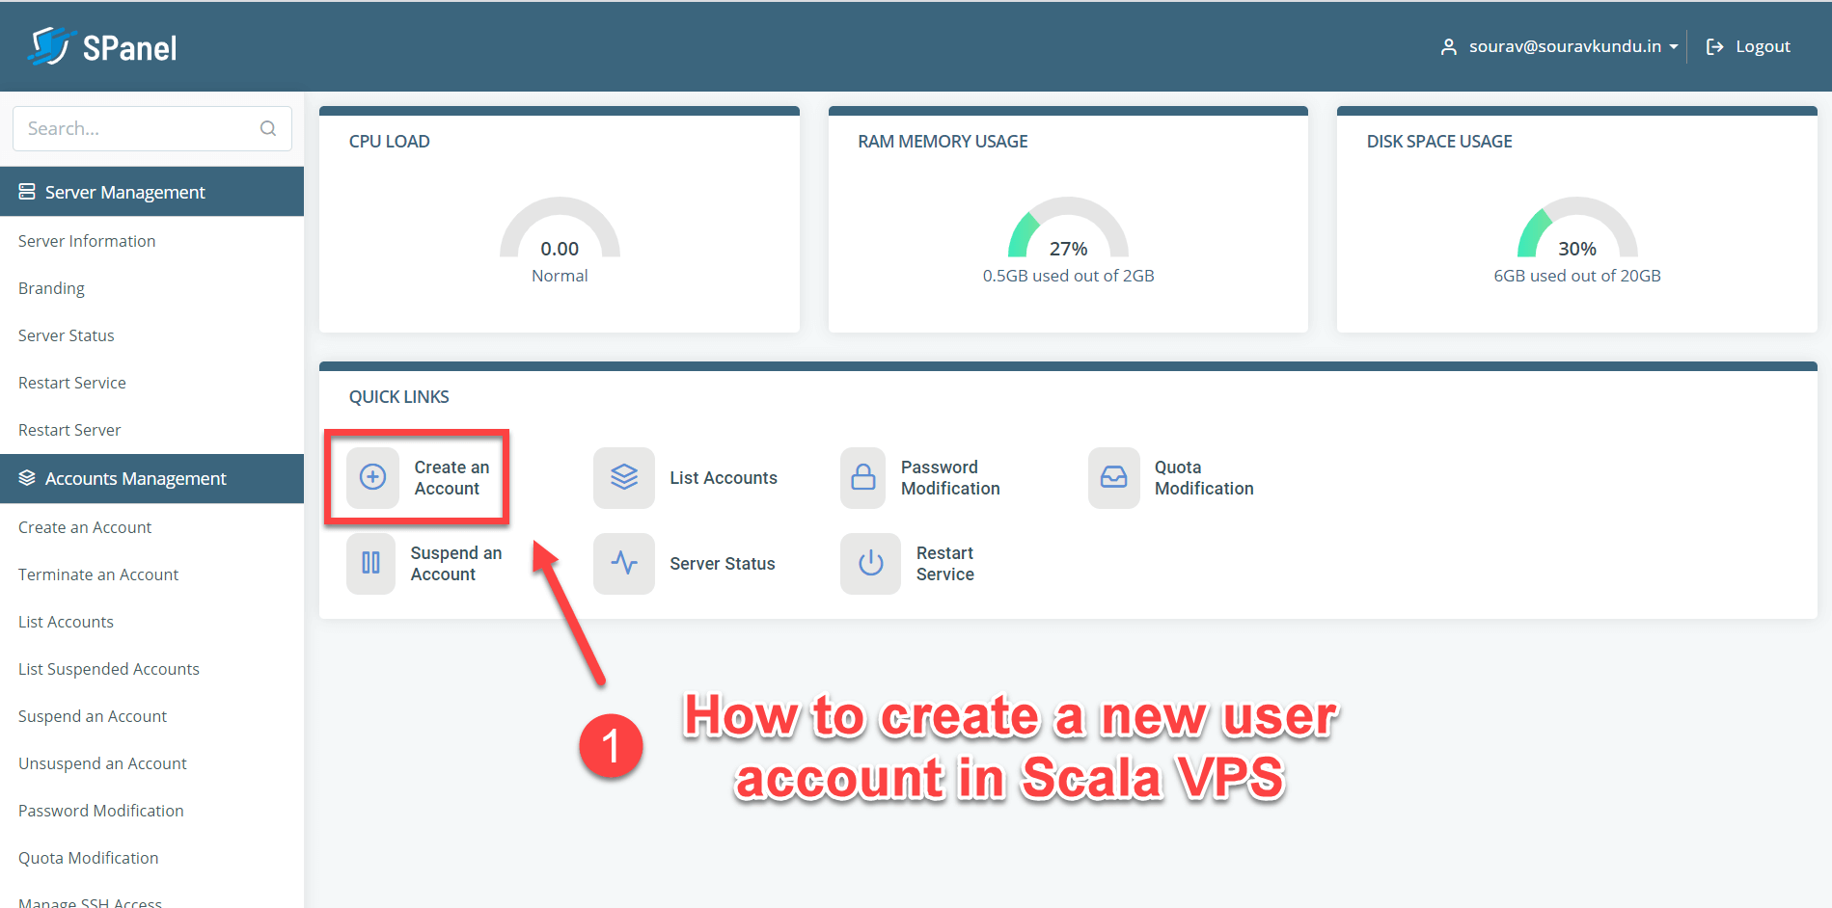1832x908 pixels.
Task: Click the Quota Modification inbox icon
Action: tap(1114, 477)
